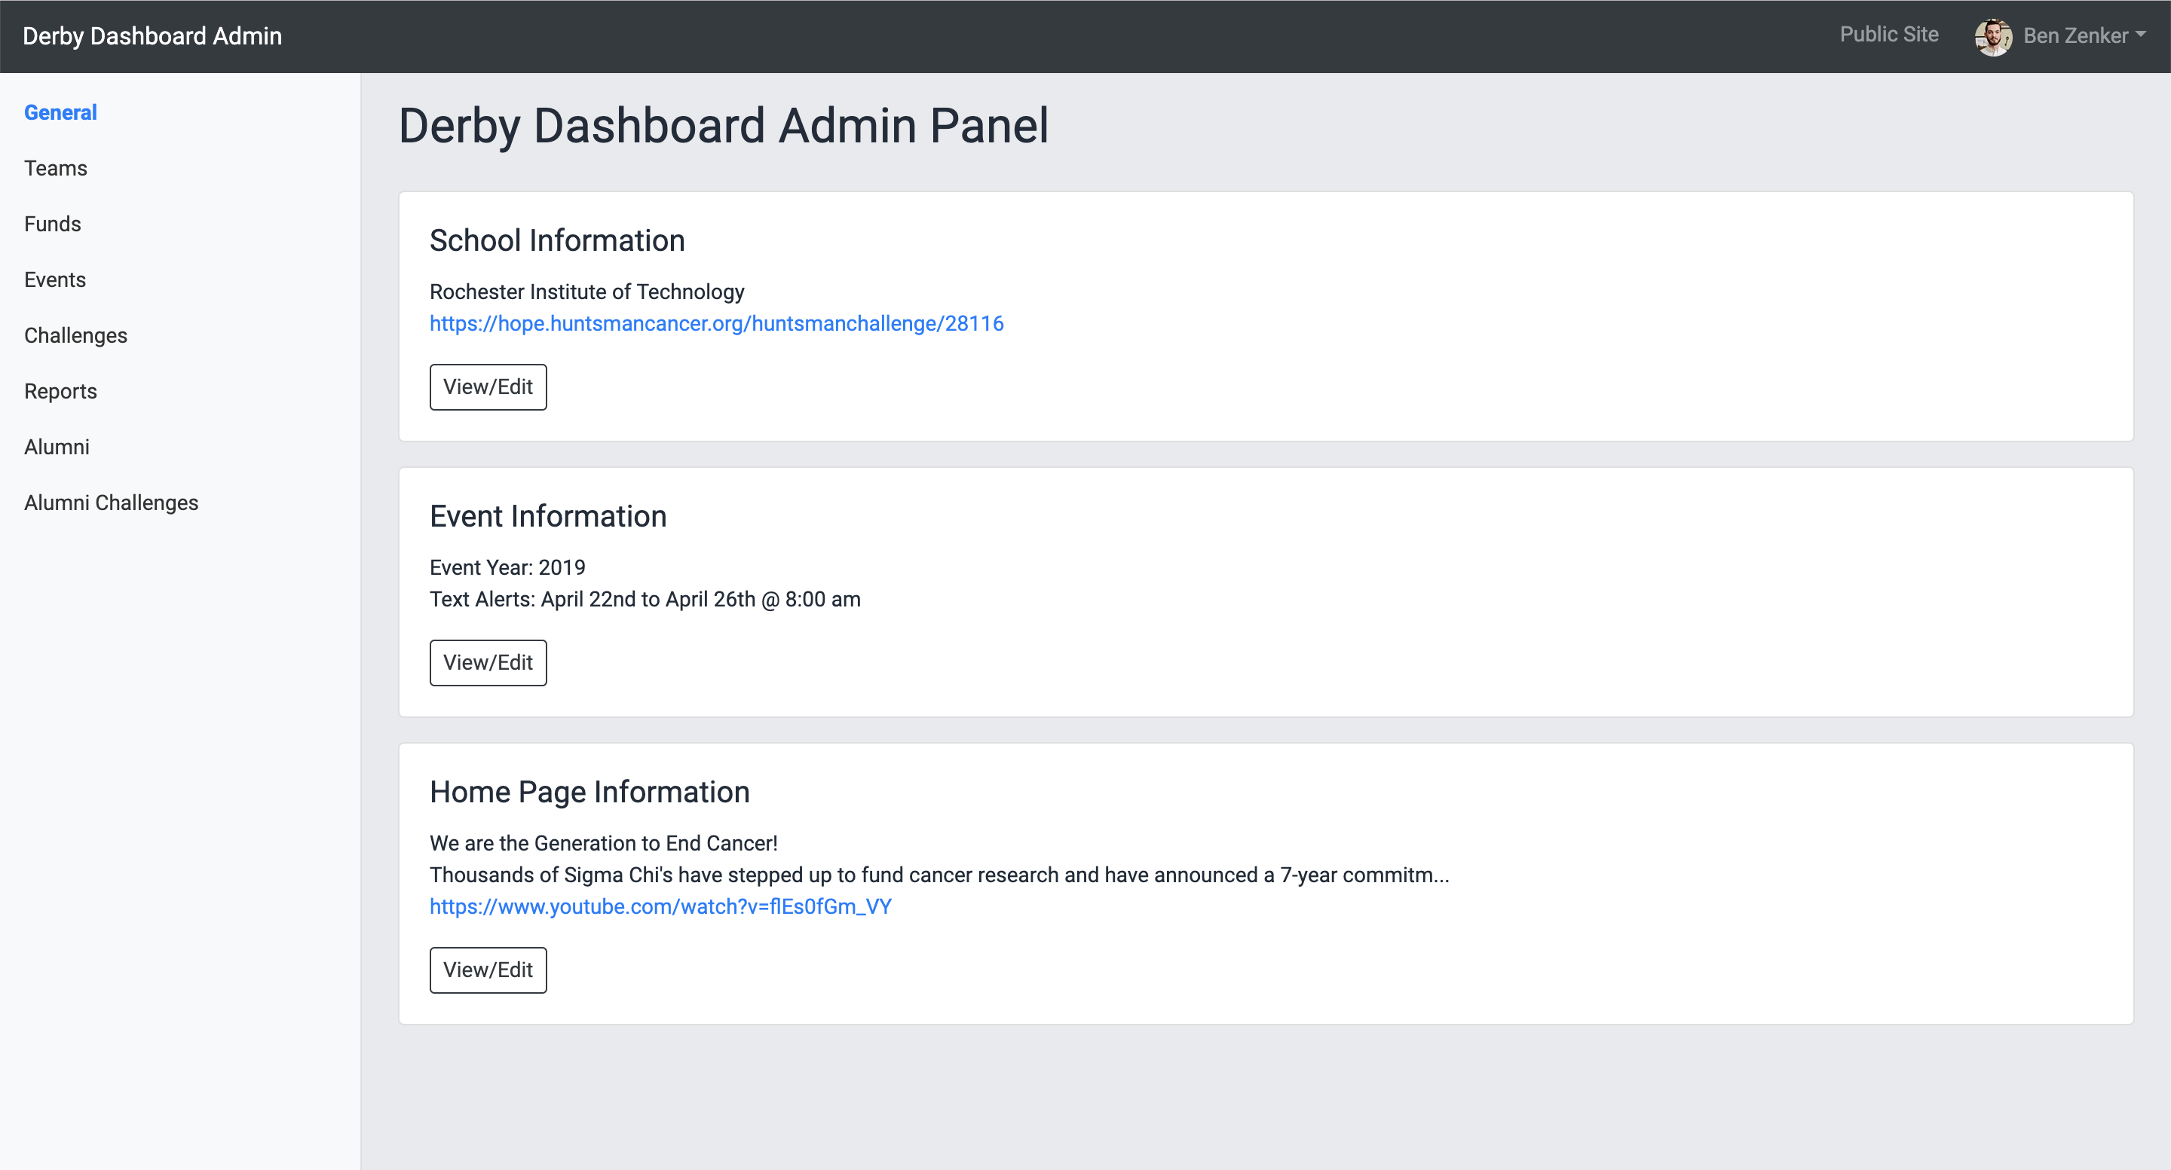This screenshot has width=2171, height=1170.
Task: Open the Challenges section
Action: [75, 335]
